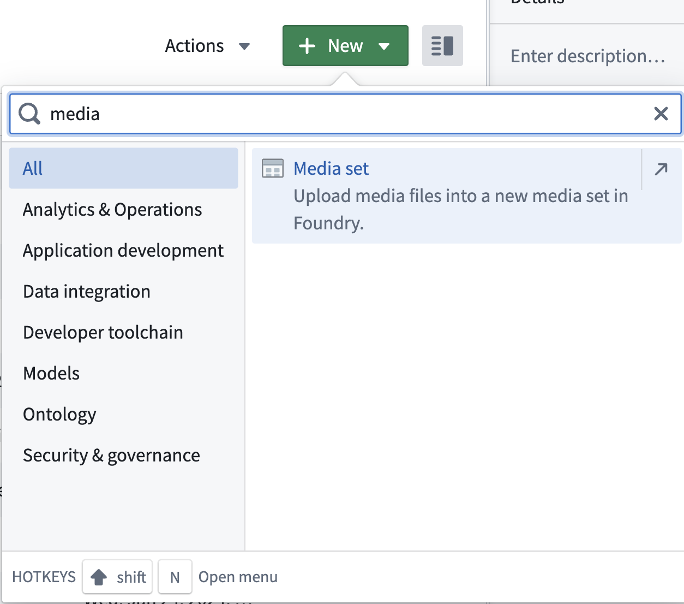This screenshot has width=684, height=604.
Task: Click the plus icon on the New button
Action: click(307, 45)
